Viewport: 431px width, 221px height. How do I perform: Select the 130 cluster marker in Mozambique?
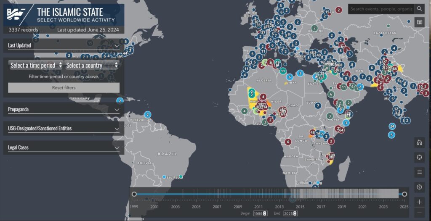pyautogui.click(x=332, y=155)
